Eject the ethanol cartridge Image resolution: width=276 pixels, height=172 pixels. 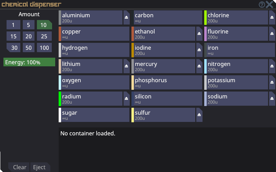pyautogui.click(x=199, y=34)
